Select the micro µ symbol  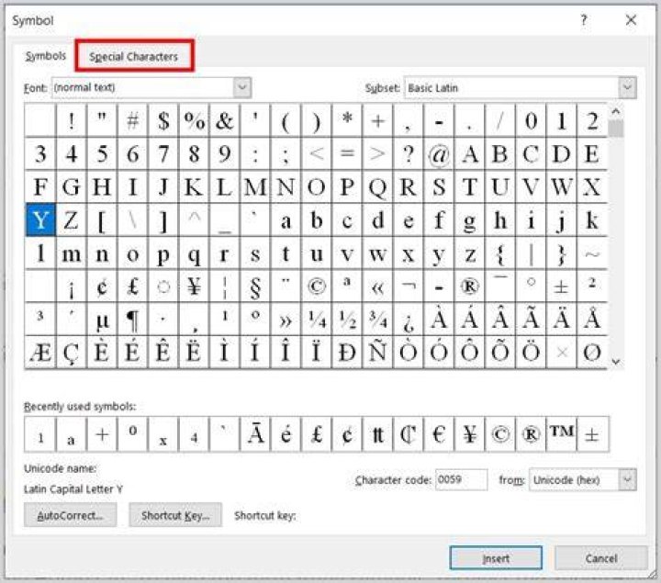coord(102,320)
